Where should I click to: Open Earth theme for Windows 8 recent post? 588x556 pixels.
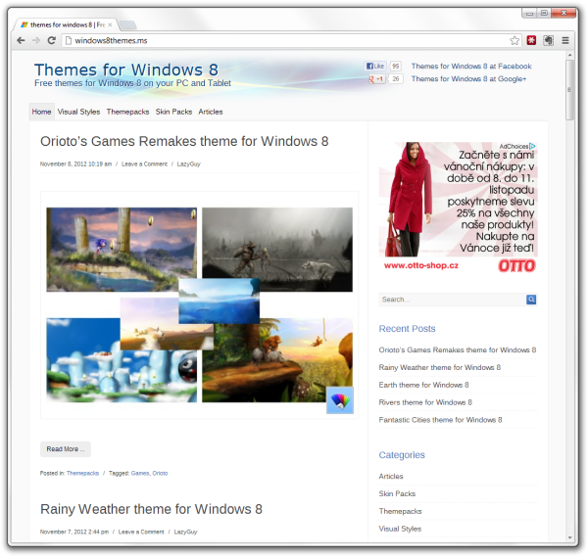coord(423,385)
